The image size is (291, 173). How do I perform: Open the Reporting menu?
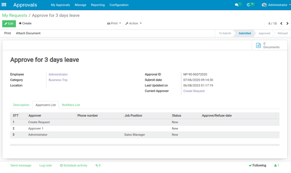98,5
